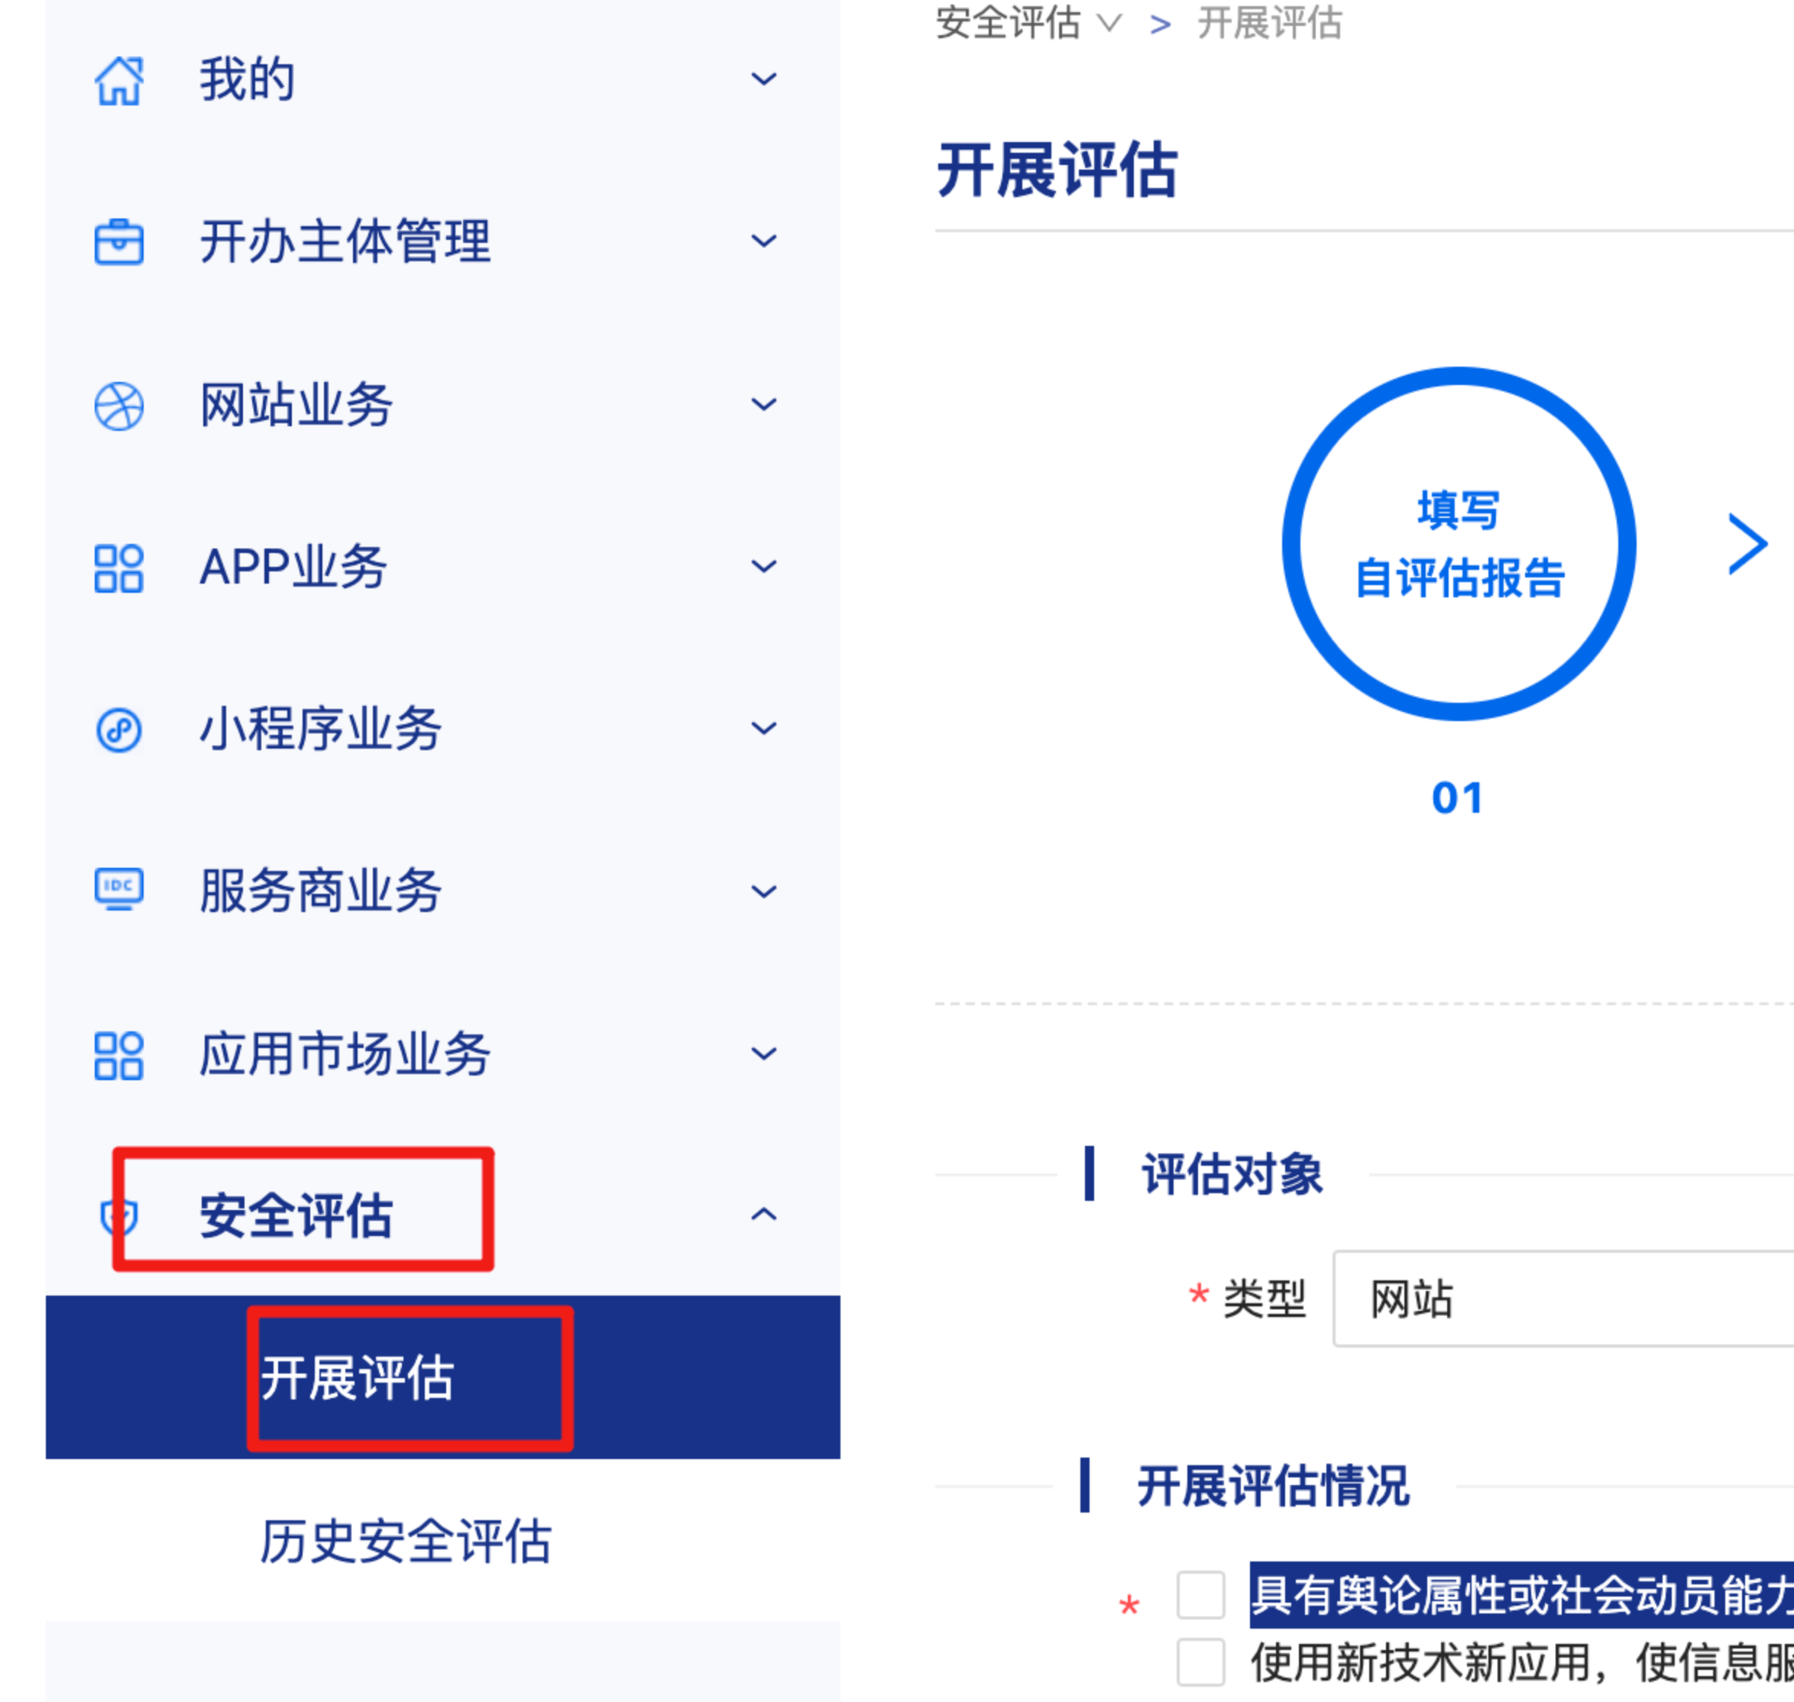Image resolution: width=1794 pixels, height=1702 pixels.
Task: Check the 使用新技术新应用 checkbox
Action: 1200,1662
